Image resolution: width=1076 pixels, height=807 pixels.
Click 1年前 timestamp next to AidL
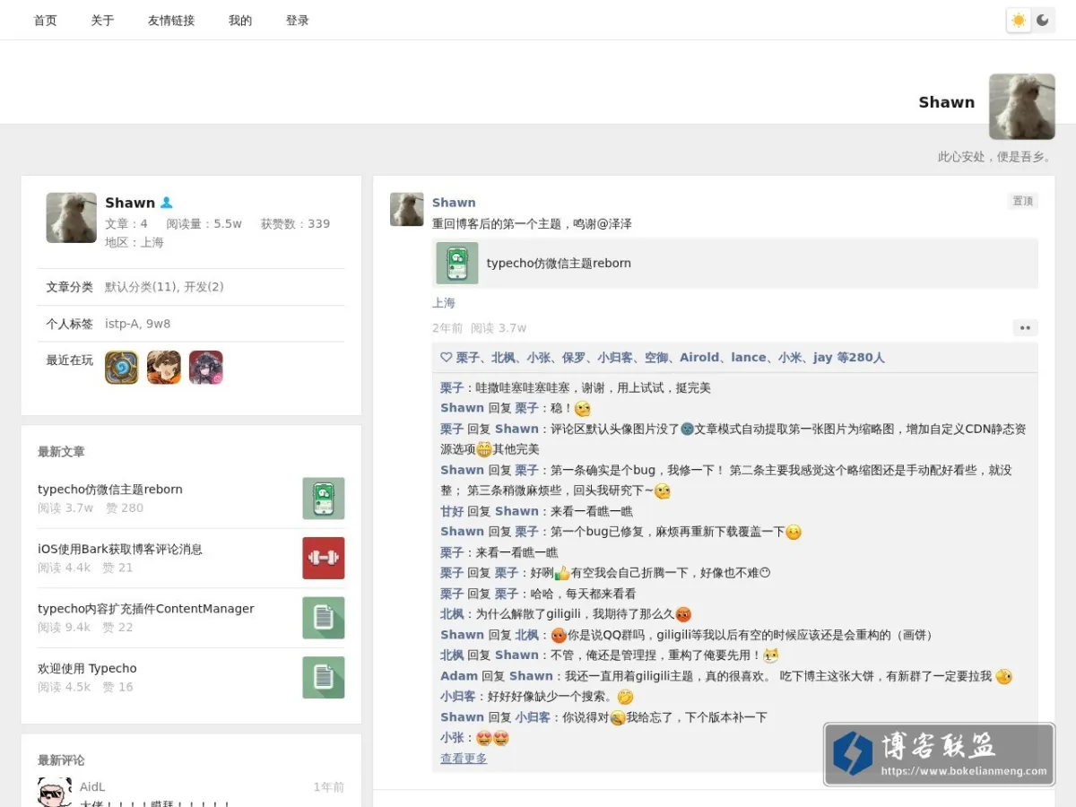[x=328, y=787]
